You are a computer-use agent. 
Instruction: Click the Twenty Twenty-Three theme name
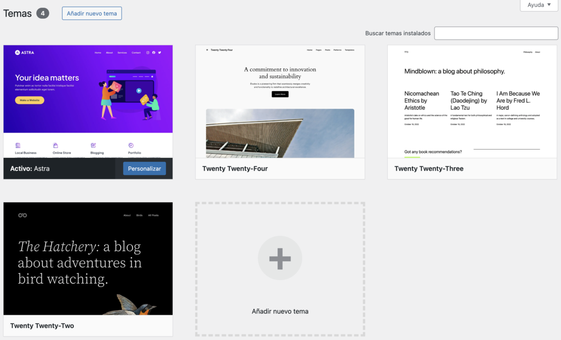point(428,168)
